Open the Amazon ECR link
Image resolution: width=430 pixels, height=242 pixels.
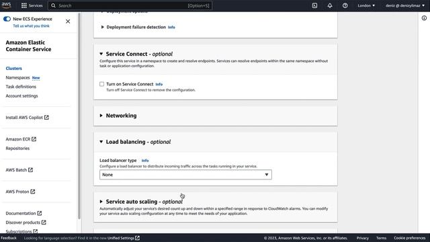point(18,139)
